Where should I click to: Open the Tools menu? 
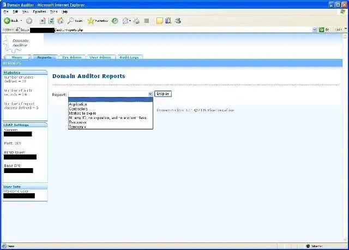tap(53, 11)
